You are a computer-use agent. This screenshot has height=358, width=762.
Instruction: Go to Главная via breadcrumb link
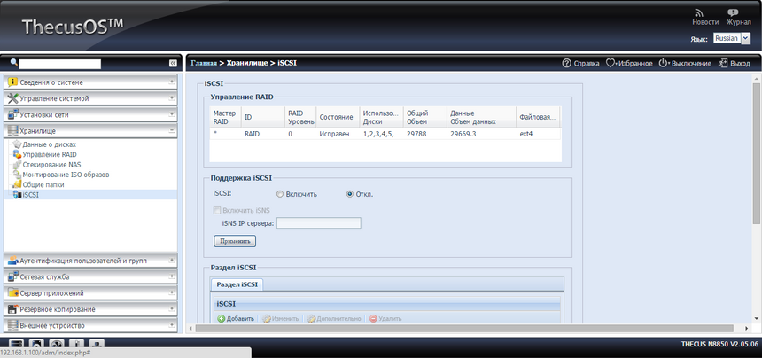tap(204, 63)
